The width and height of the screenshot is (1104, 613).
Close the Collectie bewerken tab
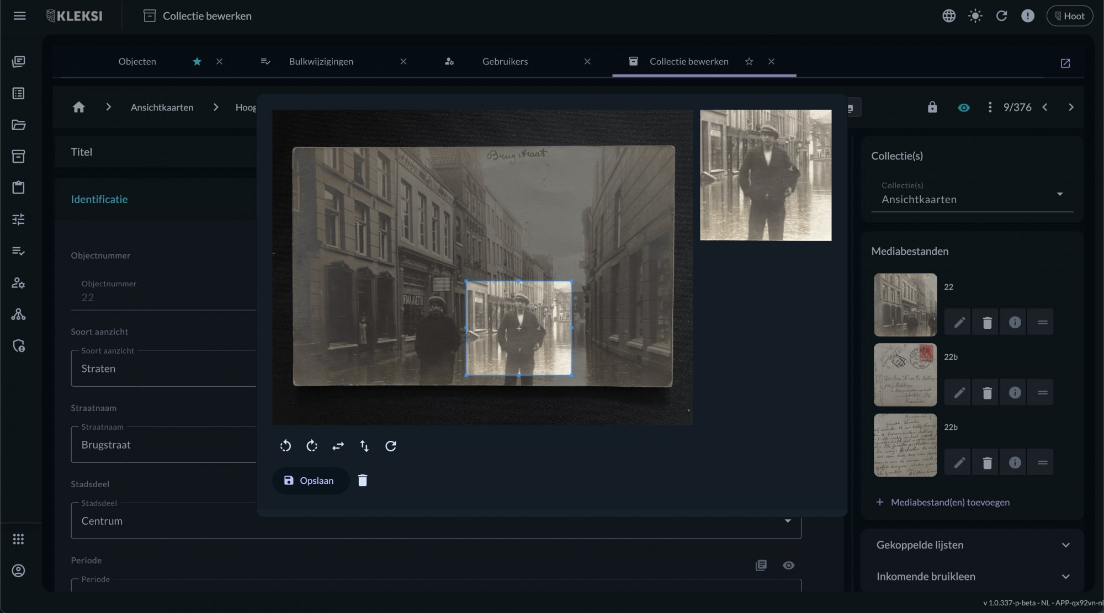tap(772, 61)
